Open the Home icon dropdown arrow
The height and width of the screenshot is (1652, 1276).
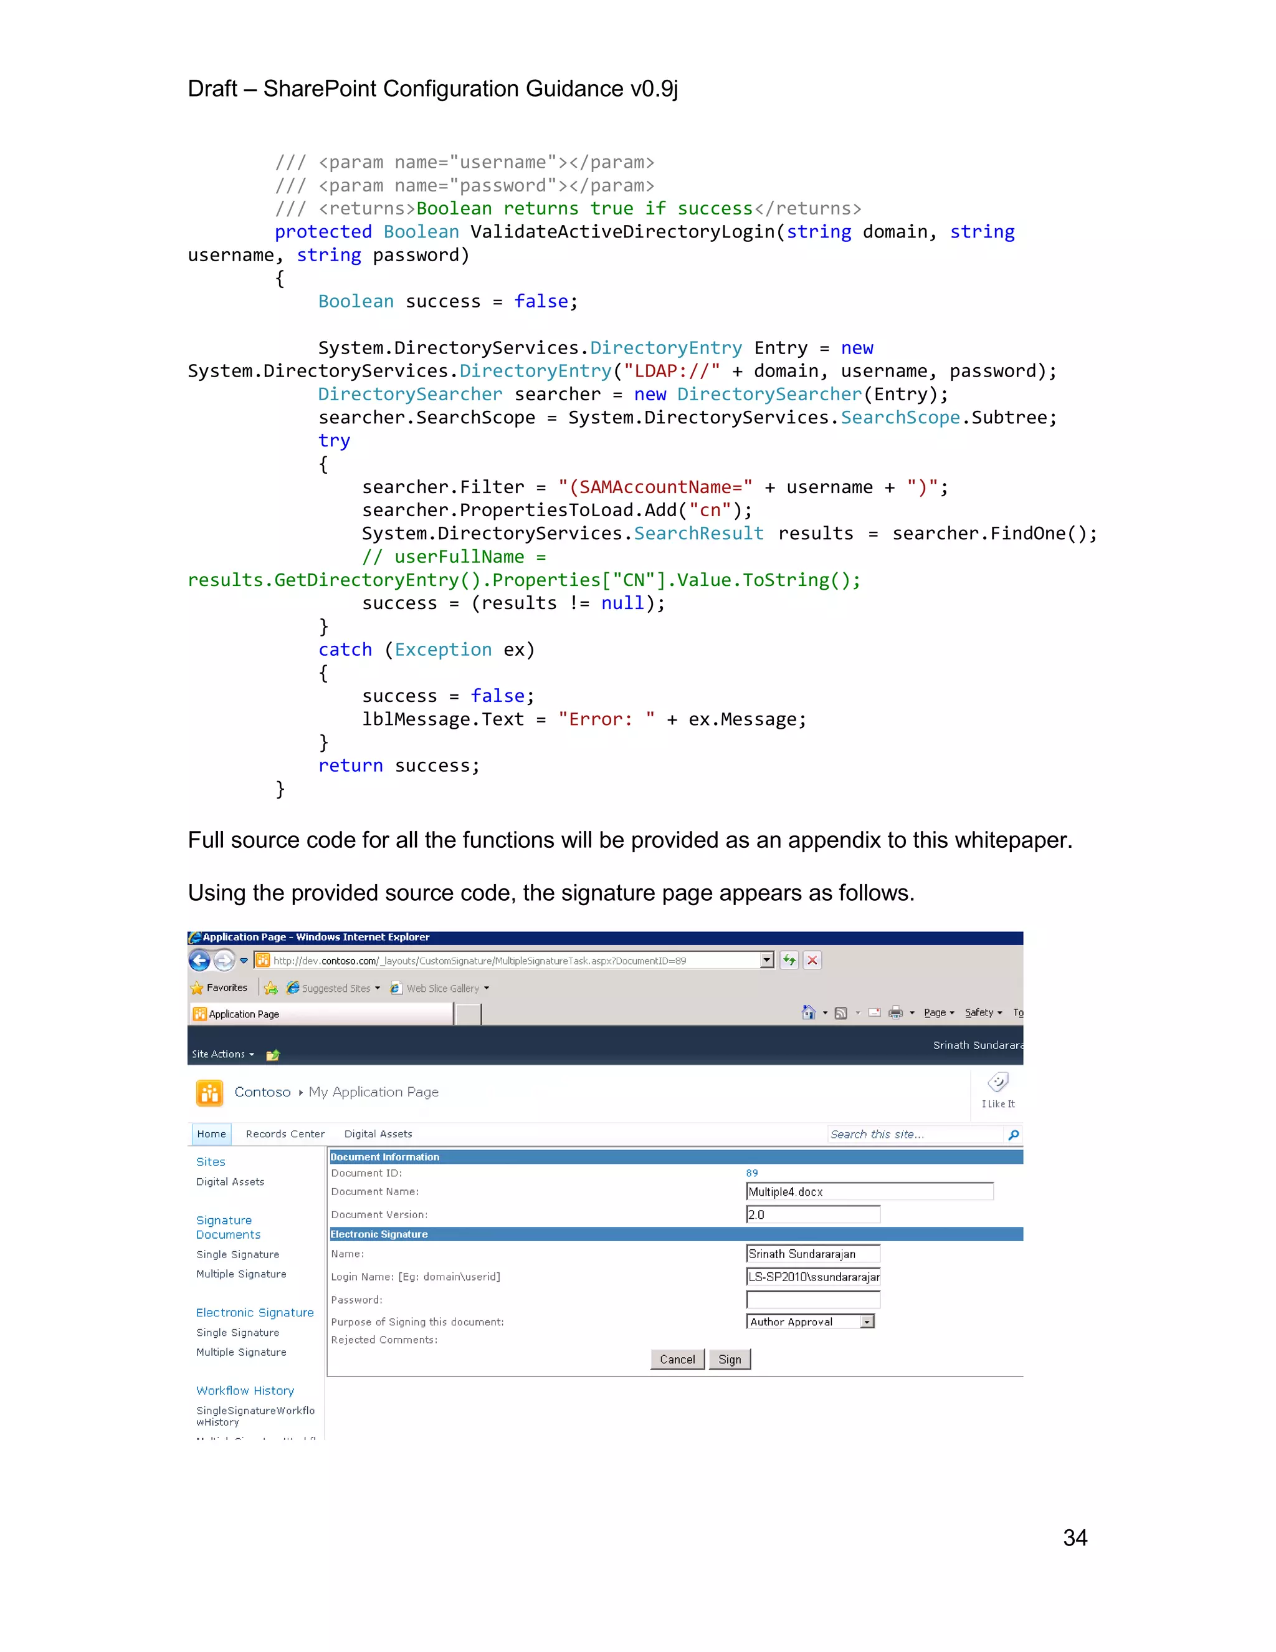[825, 1013]
